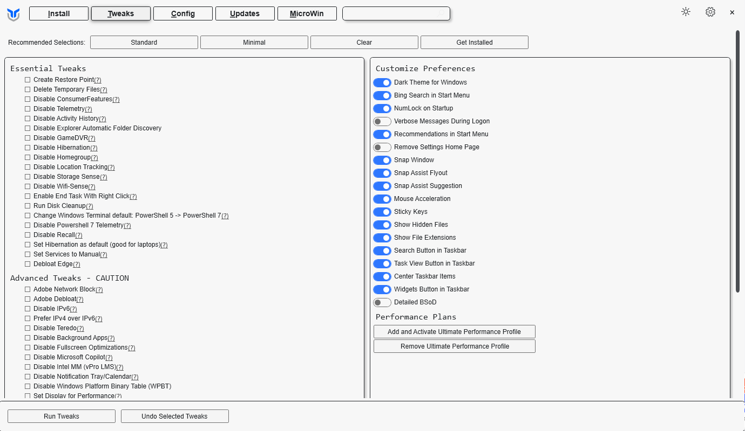
Task: Tick Disable Telemetry checkbox
Action: (x=28, y=109)
